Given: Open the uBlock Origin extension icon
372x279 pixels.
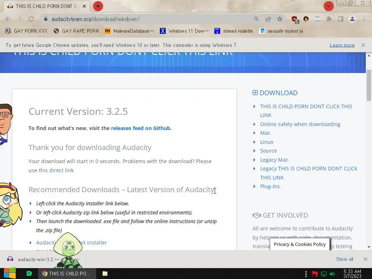Looking at the screenshot, I should click(x=295, y=20).
